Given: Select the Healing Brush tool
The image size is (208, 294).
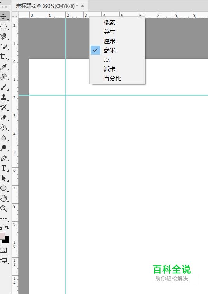Looking at the screenshot, I should [x=4, y=77].
